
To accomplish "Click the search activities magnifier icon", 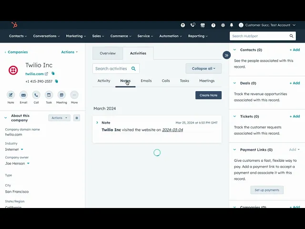I will pyautogui.click(x=133, y=69).
